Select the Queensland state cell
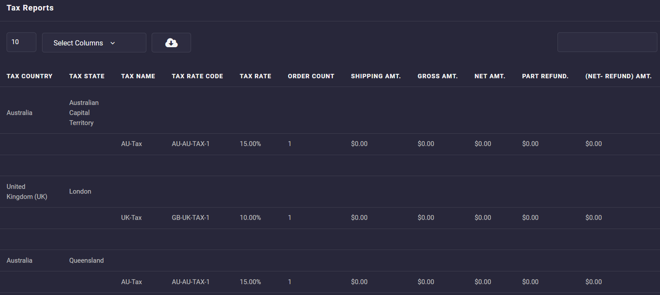 [86, 260]
